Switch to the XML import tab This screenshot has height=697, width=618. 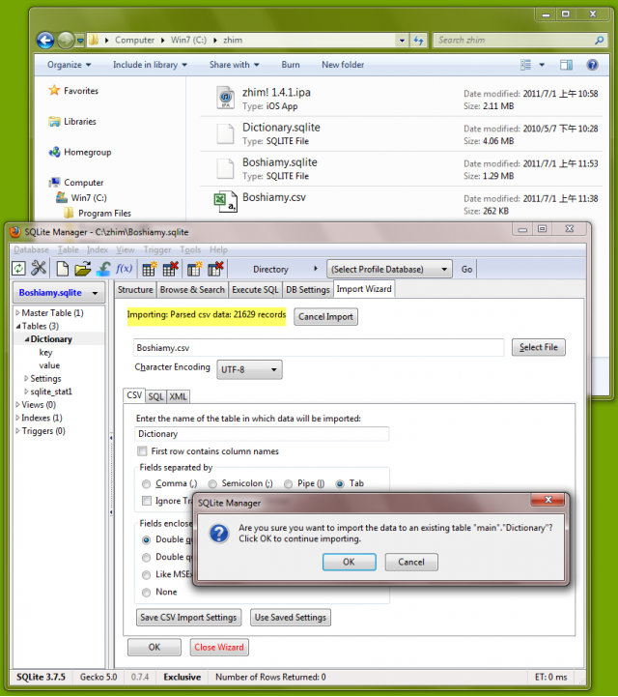click(178, 396)
